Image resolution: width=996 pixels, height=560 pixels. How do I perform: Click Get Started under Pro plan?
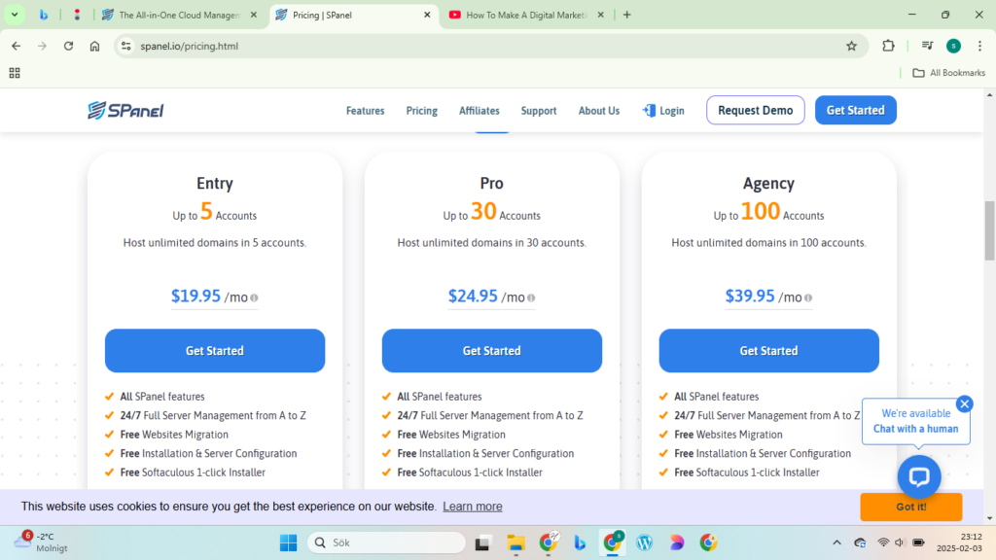click(491, 350)
